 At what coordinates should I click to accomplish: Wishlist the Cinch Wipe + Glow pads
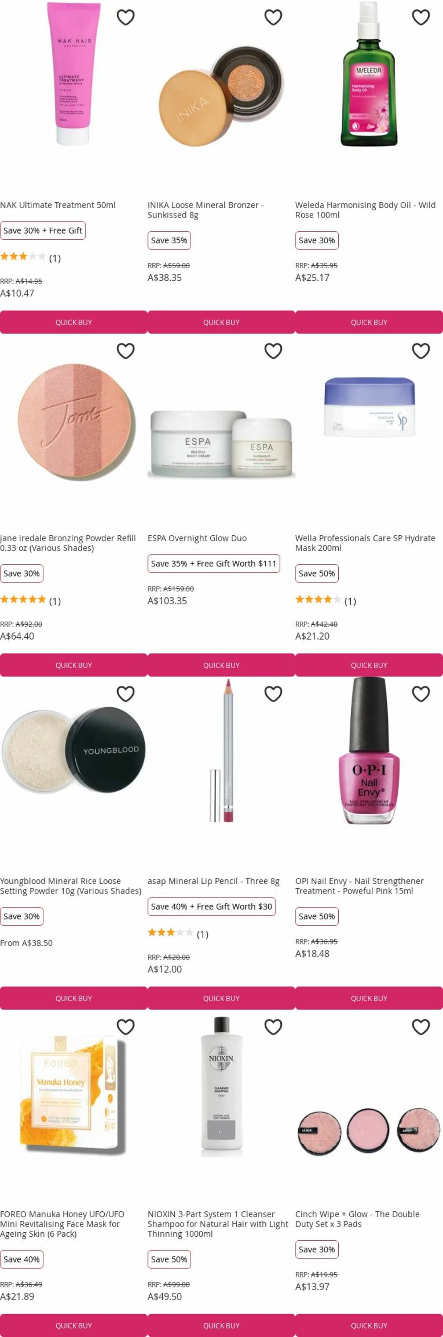[x=421, y=1027]
